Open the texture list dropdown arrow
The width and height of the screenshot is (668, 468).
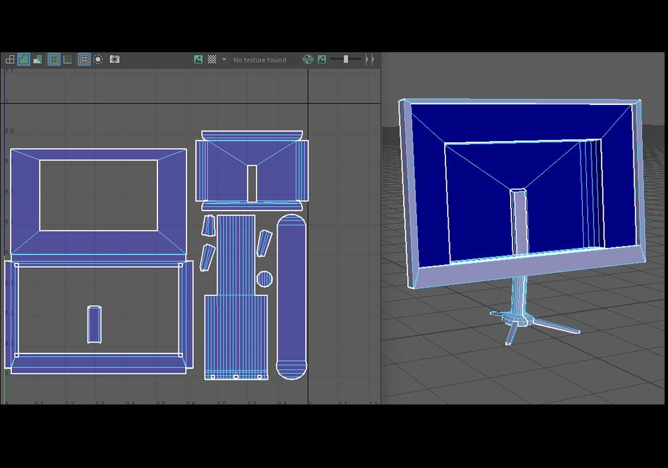[224, 60]
